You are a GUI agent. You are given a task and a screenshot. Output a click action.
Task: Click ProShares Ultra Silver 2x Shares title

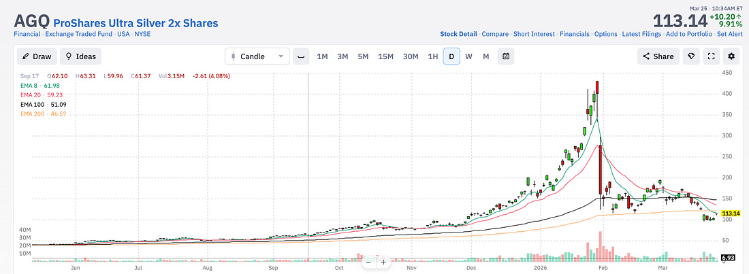pos(136,23)
